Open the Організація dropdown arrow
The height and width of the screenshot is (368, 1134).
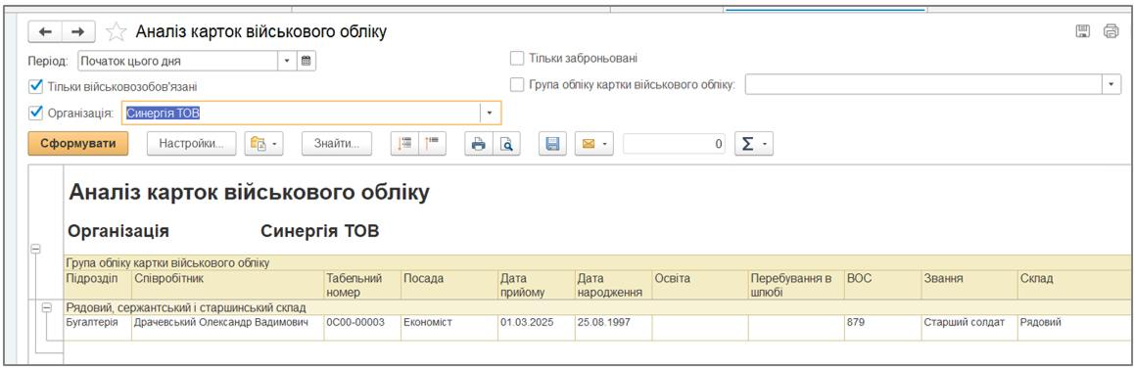[x=490, y=113]
